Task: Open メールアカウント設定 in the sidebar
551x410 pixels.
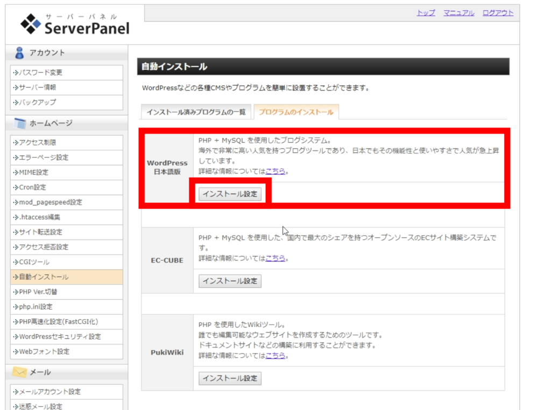Action: coord(67,391)
